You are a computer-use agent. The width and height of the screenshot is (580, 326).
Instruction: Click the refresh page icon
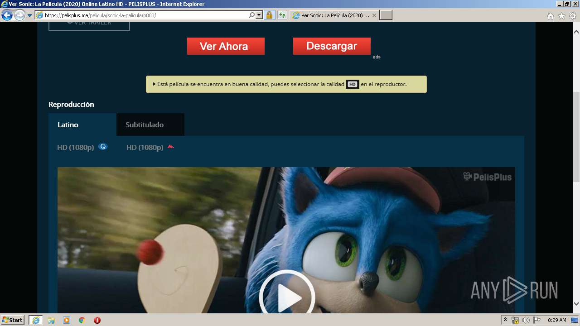point(282,15)
